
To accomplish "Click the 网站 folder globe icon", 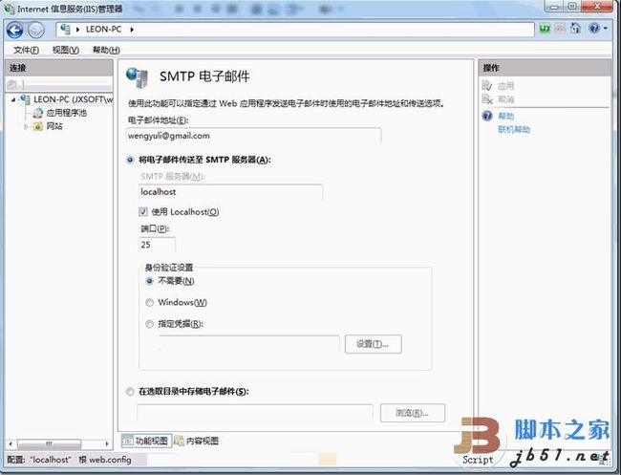I will click(x=37, y=126).
